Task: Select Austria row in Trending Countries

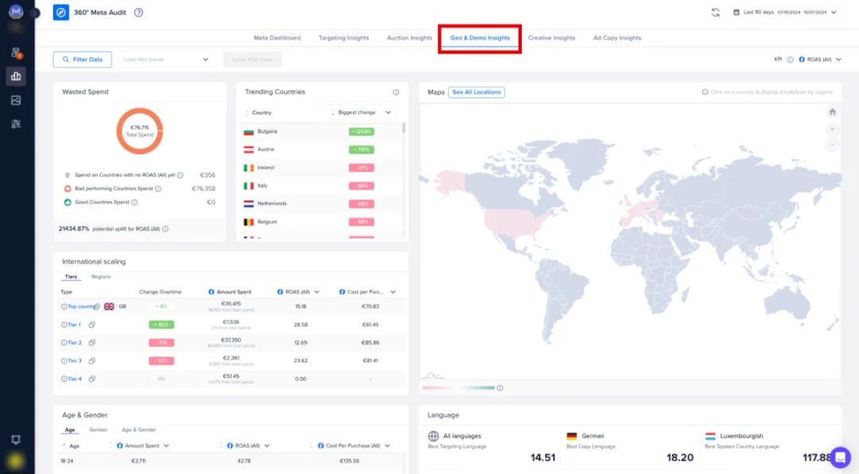Action: pos(322,150)
